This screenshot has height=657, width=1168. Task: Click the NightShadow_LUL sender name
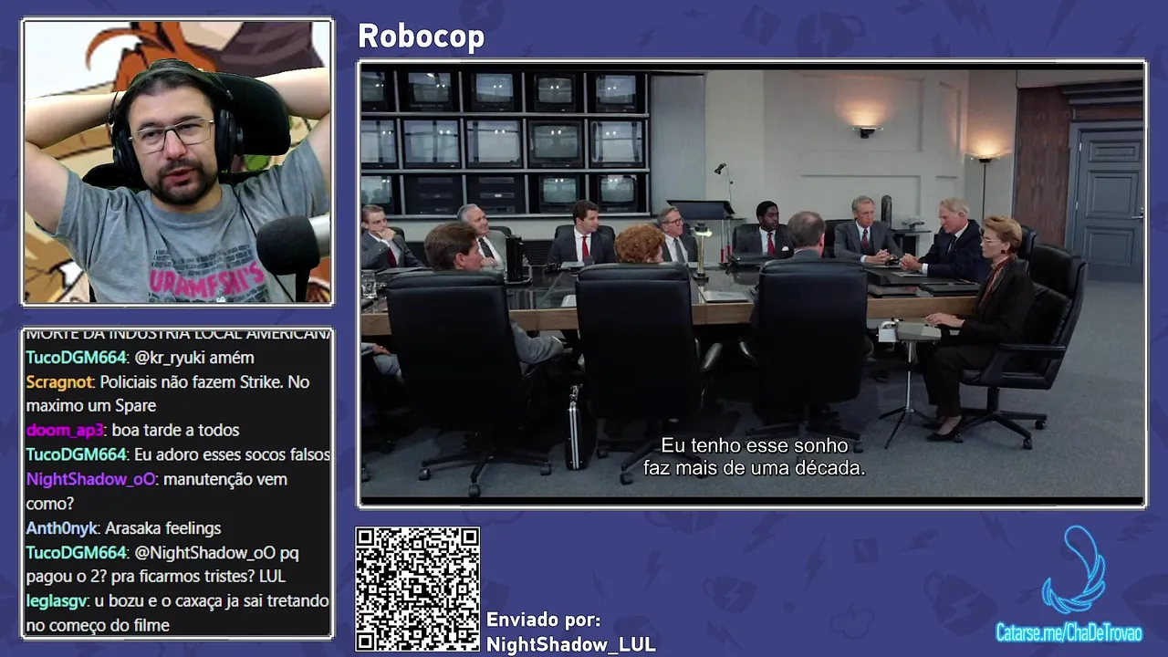tap(571, 644)
